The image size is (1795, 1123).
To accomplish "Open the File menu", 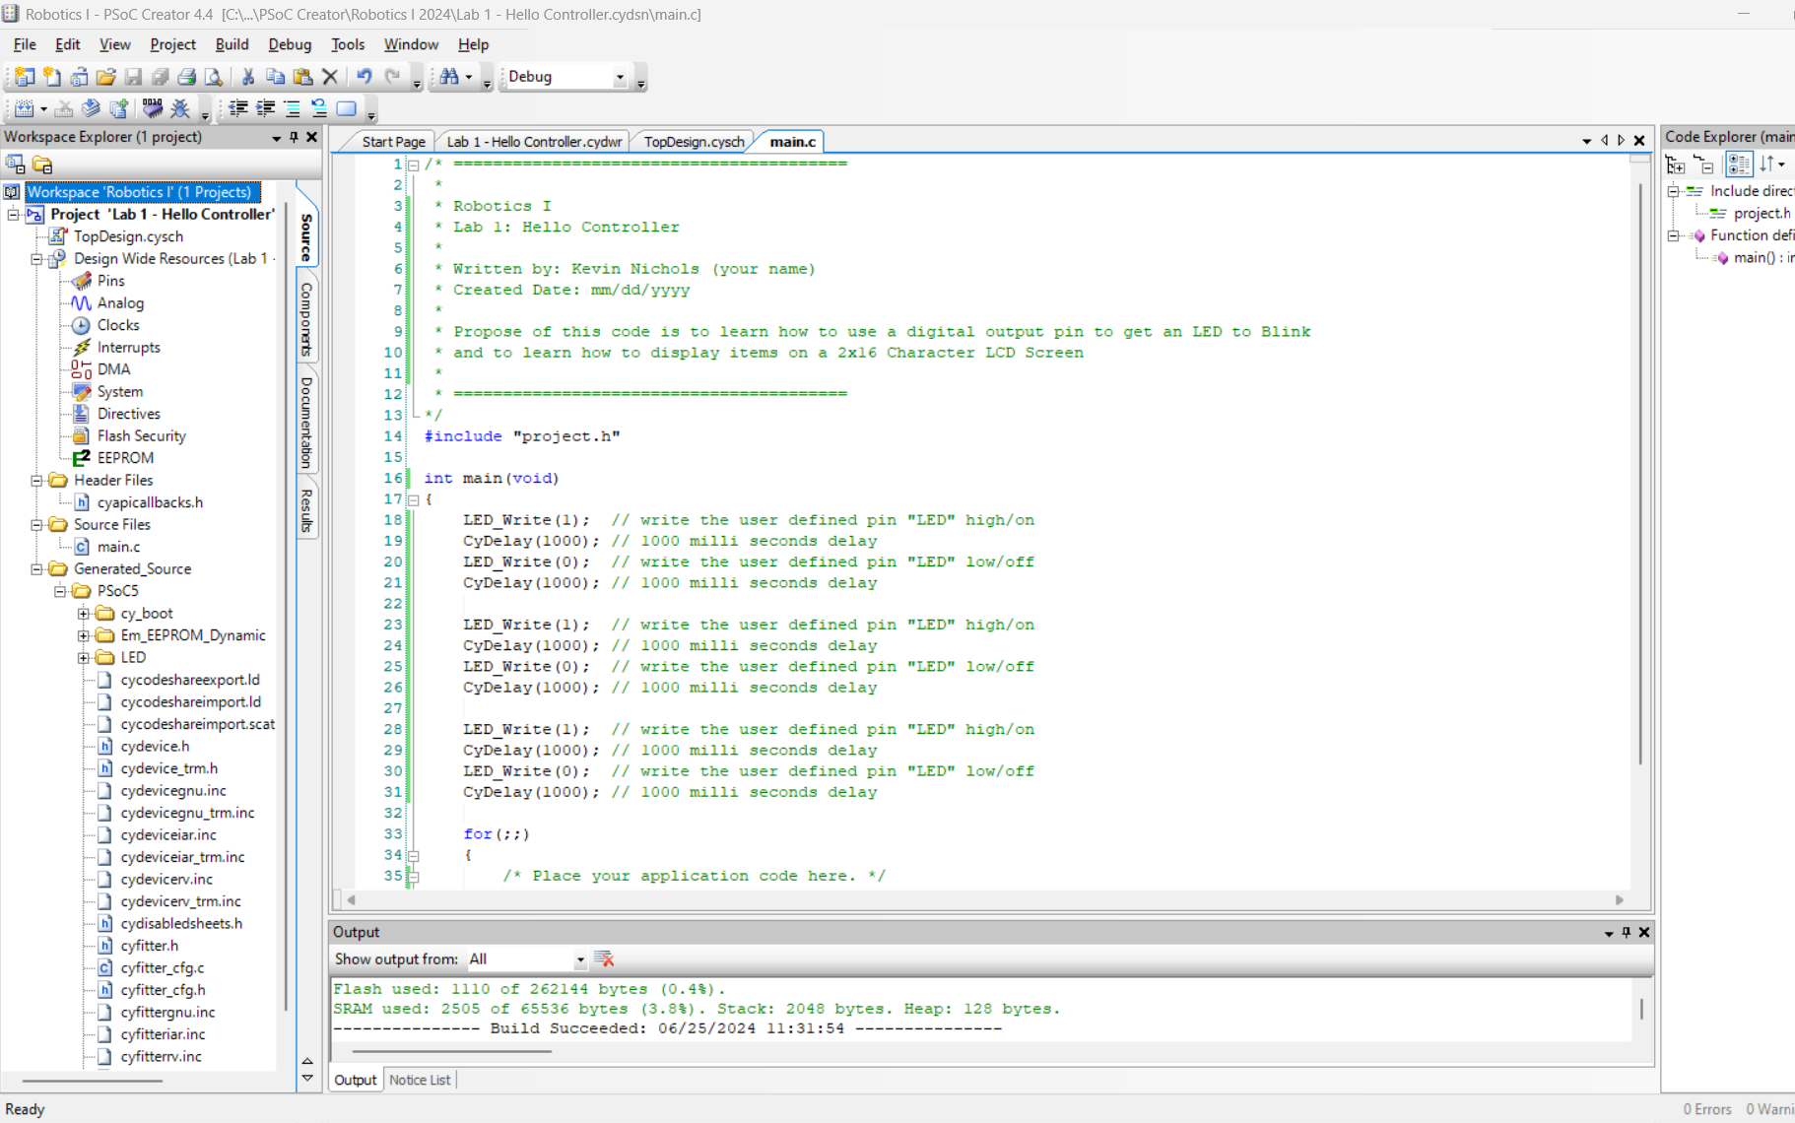I will click(25, 44).
